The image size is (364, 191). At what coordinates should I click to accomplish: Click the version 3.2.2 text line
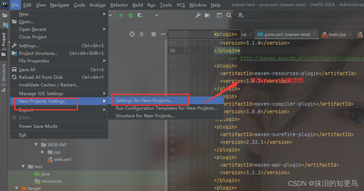(255, 173)
